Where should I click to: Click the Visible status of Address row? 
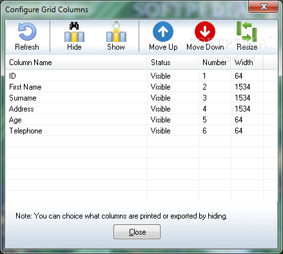pos(161,109)
